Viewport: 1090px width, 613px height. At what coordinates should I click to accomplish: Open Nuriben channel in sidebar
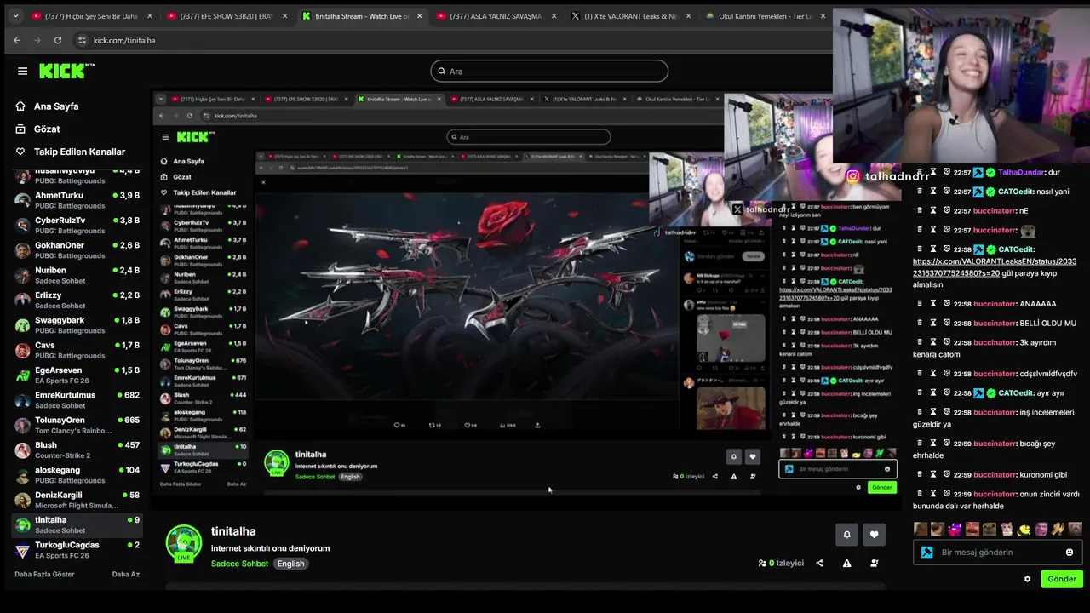coord(77,275)
